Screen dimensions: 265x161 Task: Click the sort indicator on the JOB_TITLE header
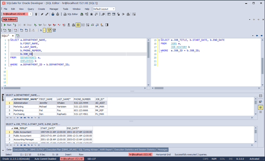point(12,128)
